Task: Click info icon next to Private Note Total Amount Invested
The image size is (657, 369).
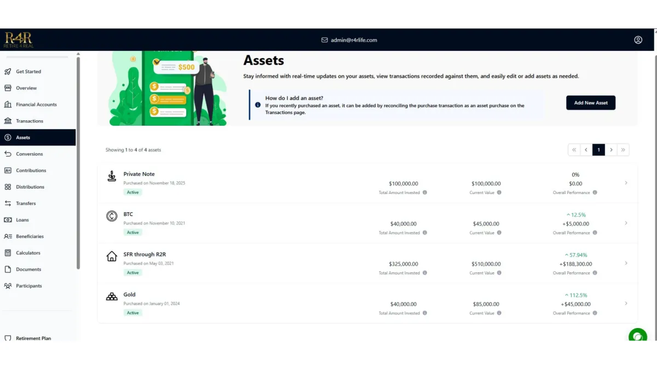Action: coord(425,192)
